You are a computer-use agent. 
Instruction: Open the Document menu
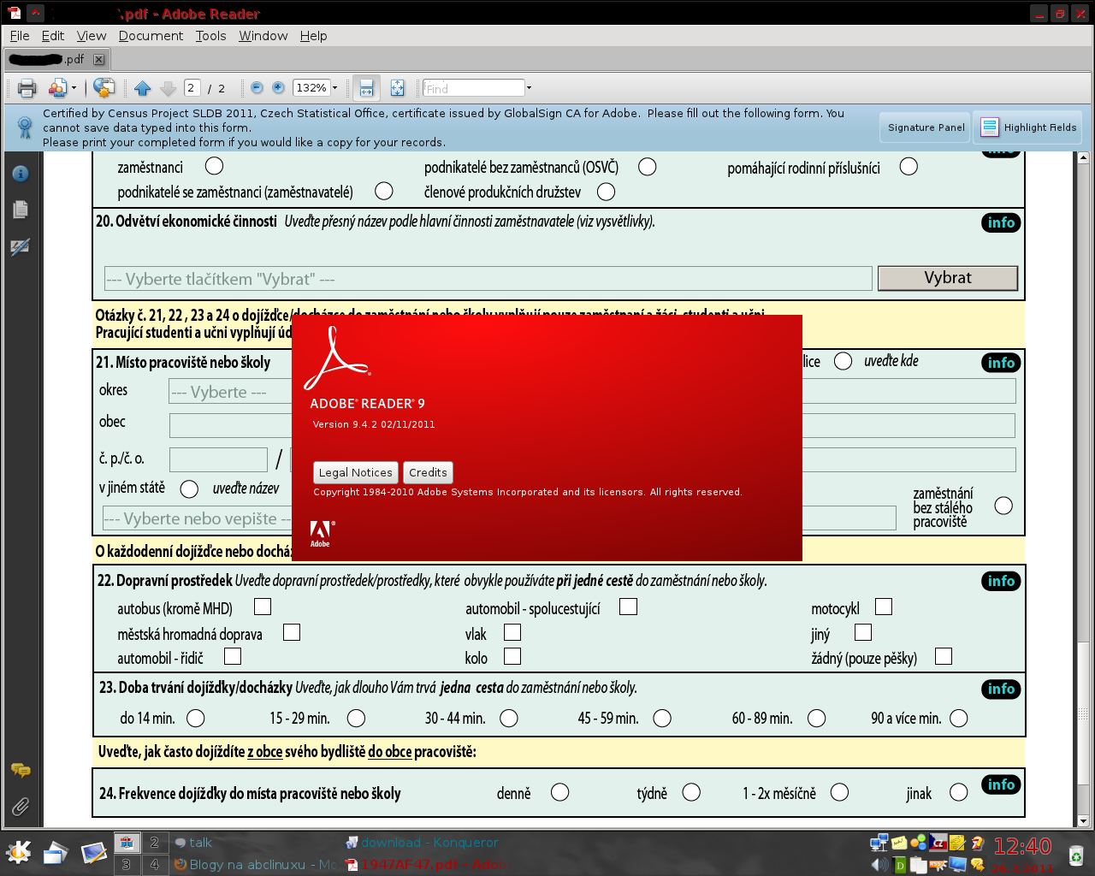[151, 36]
